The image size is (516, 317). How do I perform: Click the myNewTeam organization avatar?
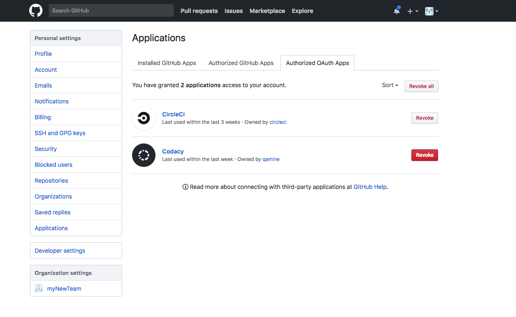(x=39, y=289)
